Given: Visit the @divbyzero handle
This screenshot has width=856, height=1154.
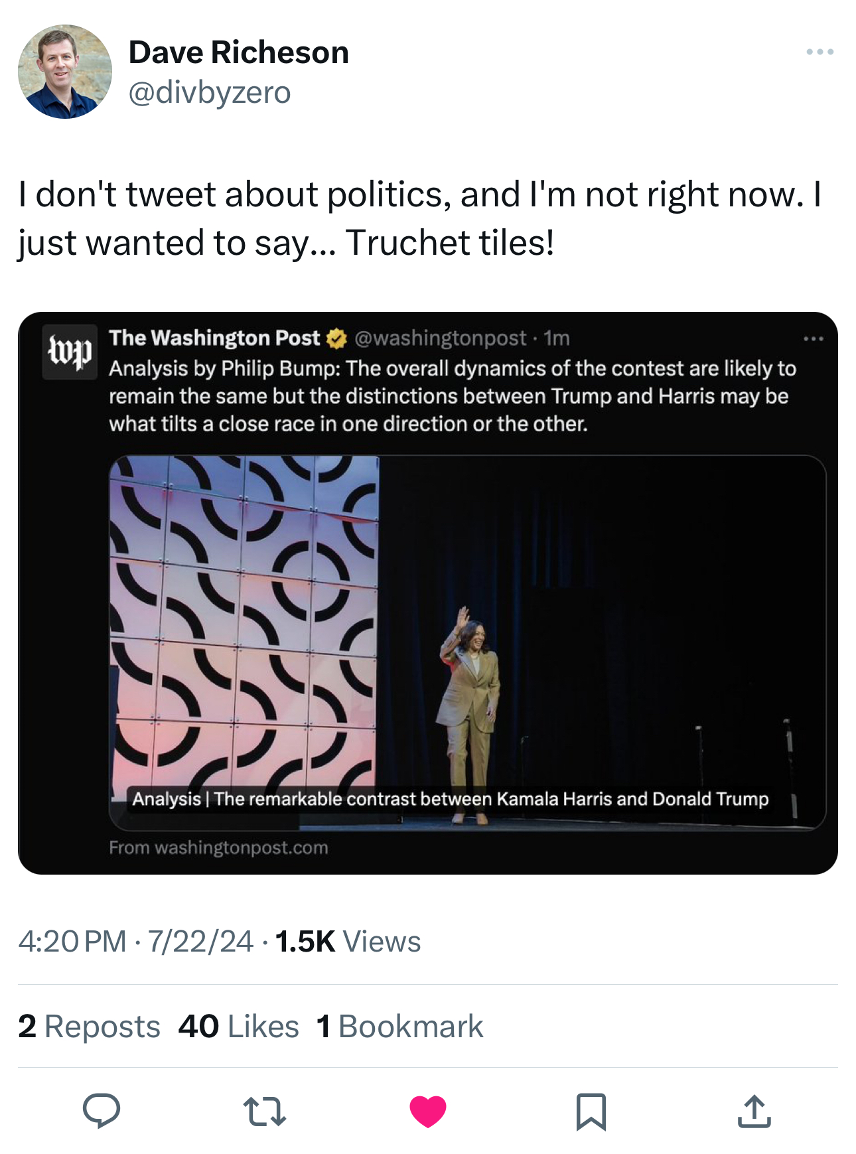Looking at the screenshot, I should 209,92.
